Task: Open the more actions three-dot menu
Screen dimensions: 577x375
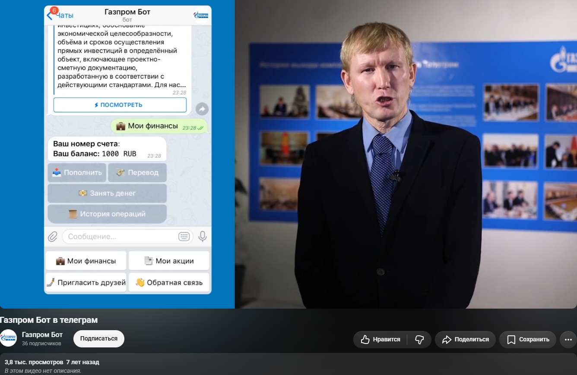Action: [568, 340]
